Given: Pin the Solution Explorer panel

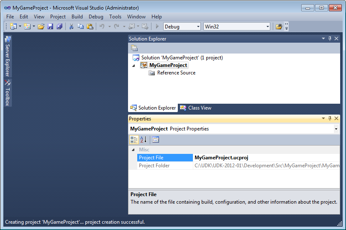Looking at the screenshot, I should tap(330, 38).
